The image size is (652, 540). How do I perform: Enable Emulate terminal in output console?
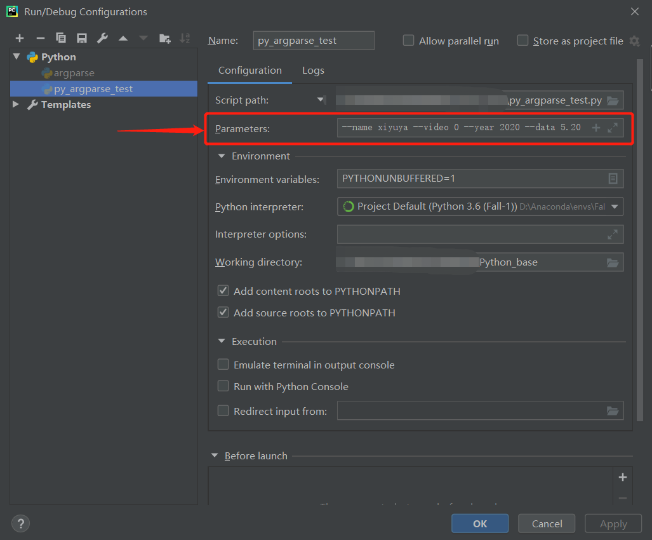click(x=223, y=365)
